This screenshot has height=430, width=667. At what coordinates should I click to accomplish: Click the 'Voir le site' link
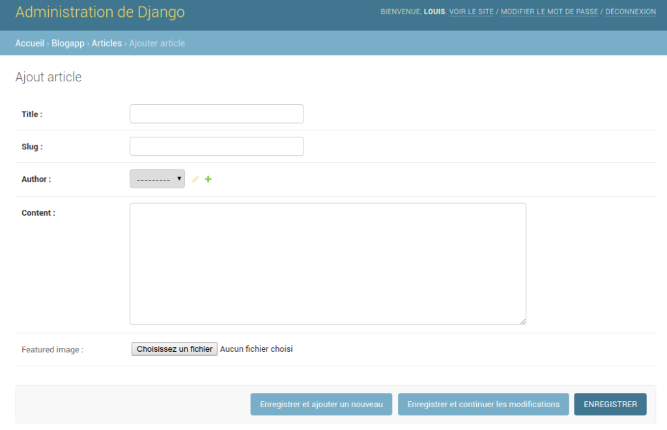coord(471,12)
